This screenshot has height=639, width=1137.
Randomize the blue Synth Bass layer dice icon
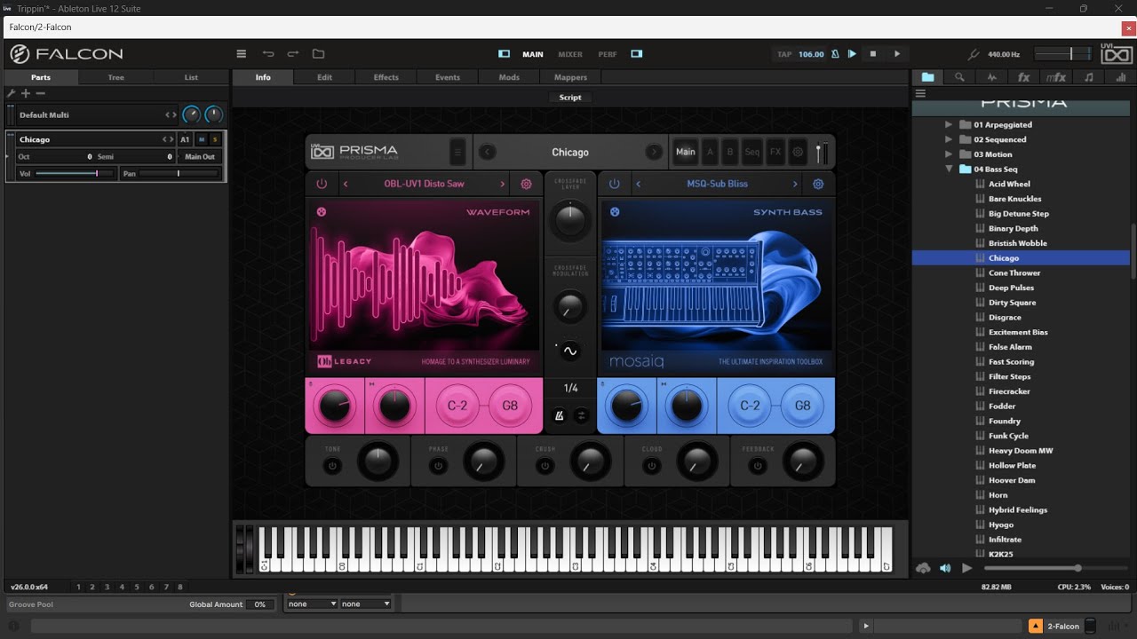[615, 211]
